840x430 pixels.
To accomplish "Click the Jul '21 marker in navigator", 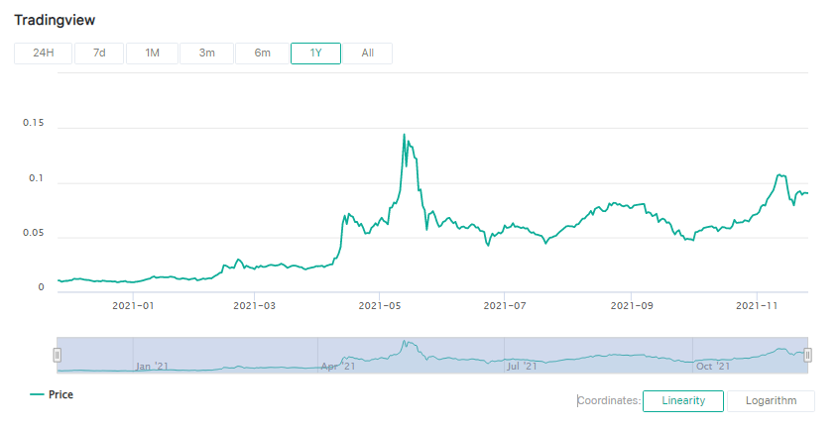I will pos(522,367).
